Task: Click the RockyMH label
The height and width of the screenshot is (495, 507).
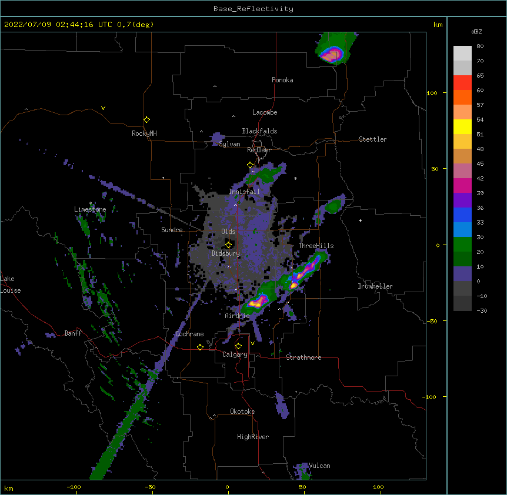Action: 144,133
